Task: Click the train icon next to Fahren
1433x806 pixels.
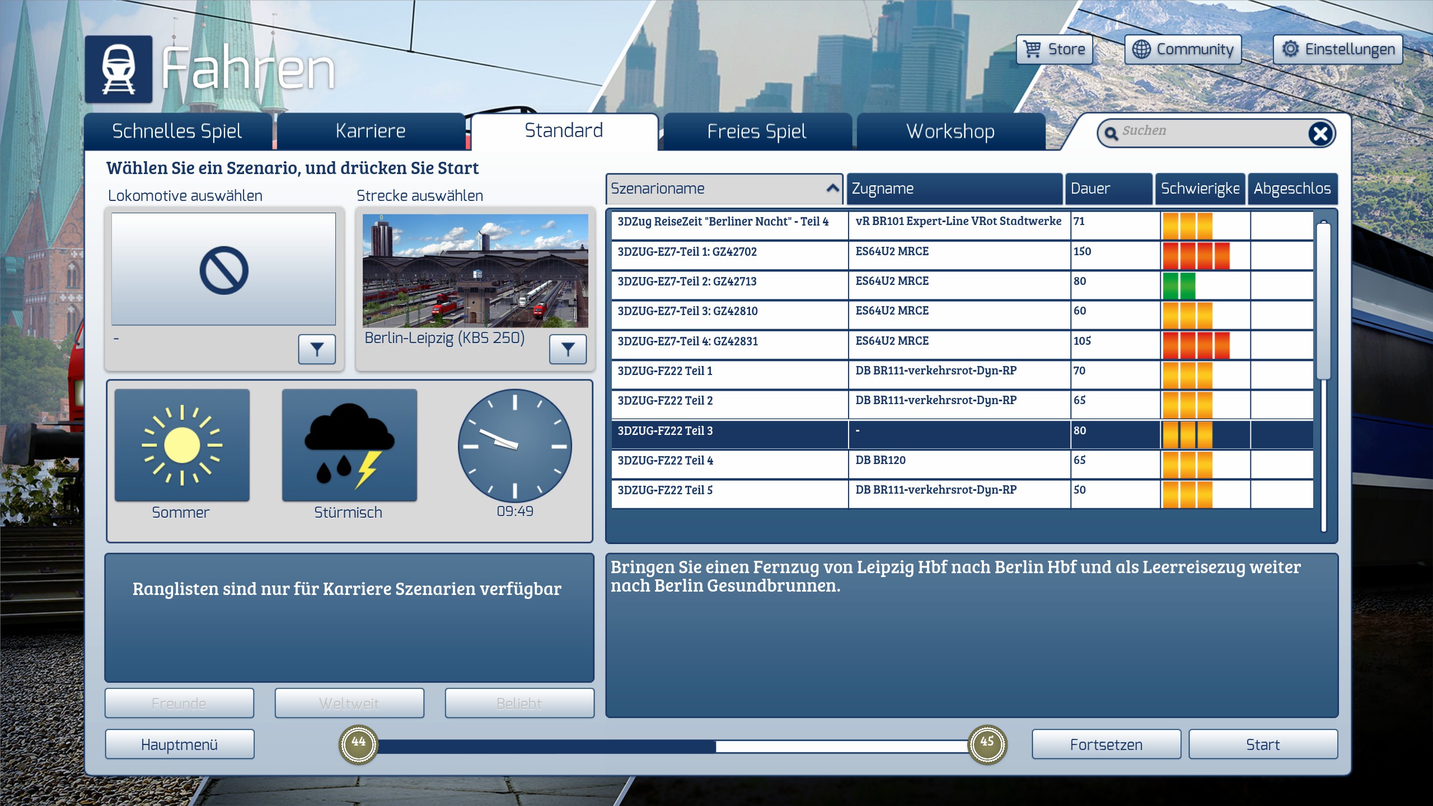Action: pyautogui.click(x=119, y=69)
